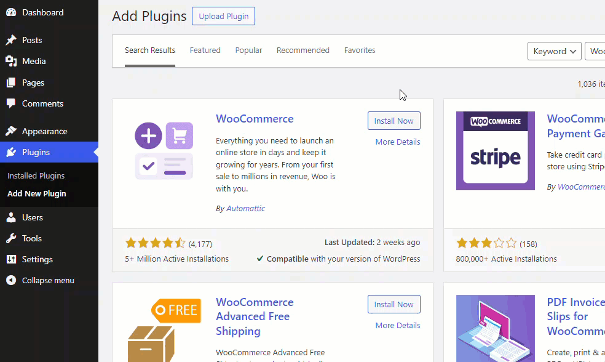
Task: Select the Plugins menu item
Action: click(x=49, y=152)
